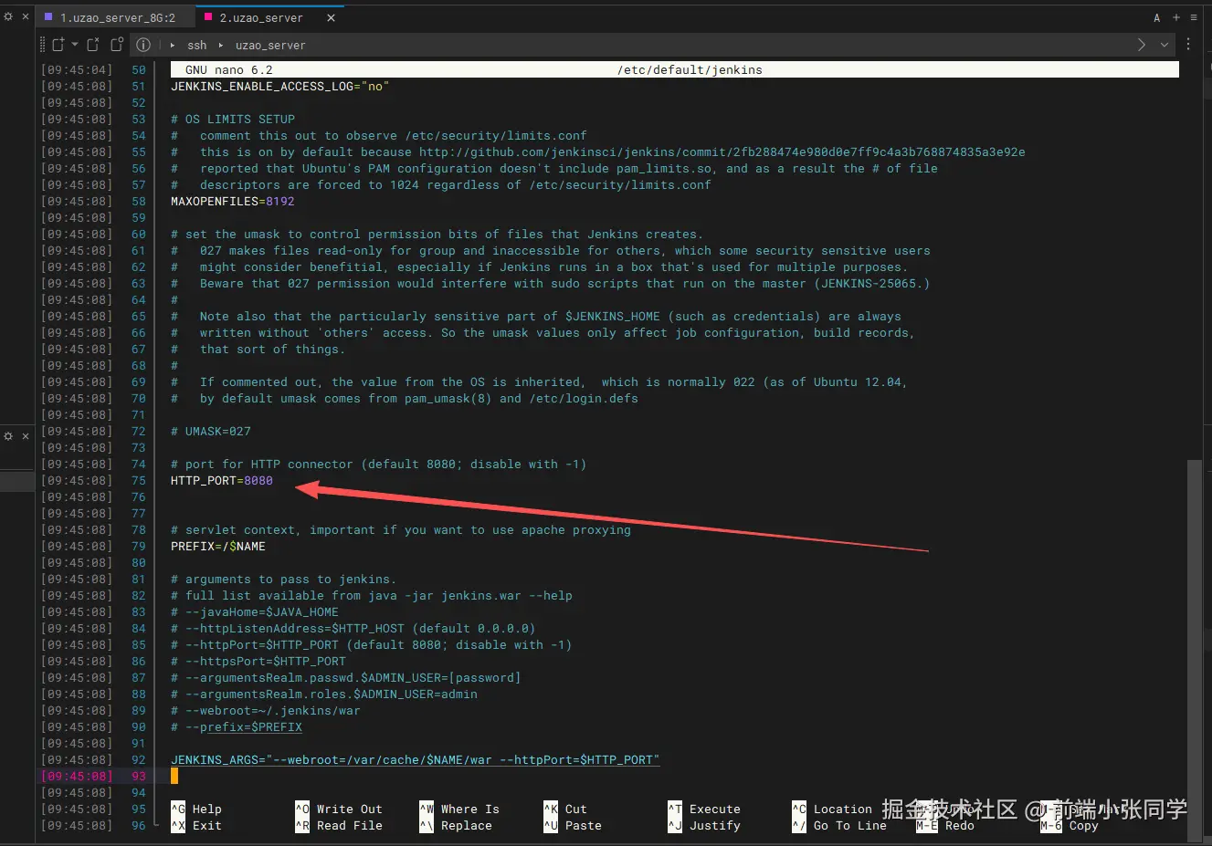Open the session info icon
Viewport: 1212px width, 846px height.
[143, 45]
